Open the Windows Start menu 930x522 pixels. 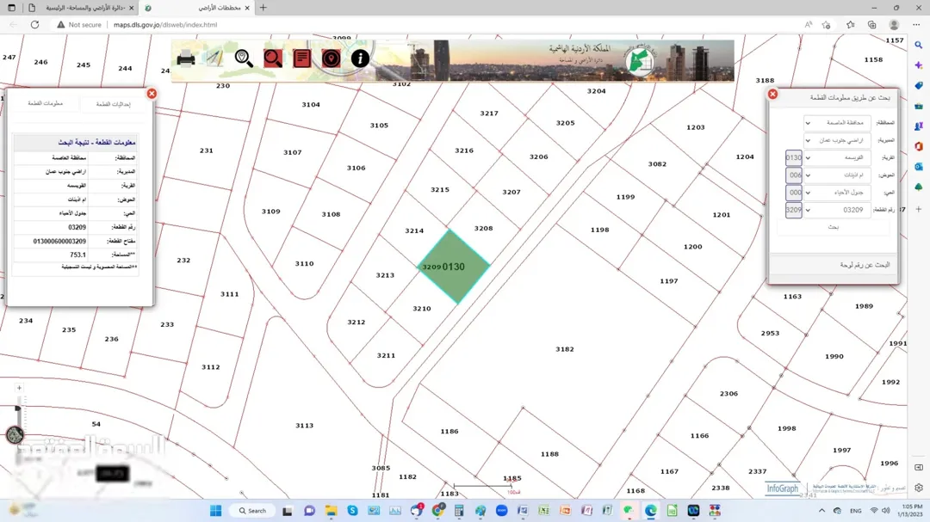coord(216,510)
